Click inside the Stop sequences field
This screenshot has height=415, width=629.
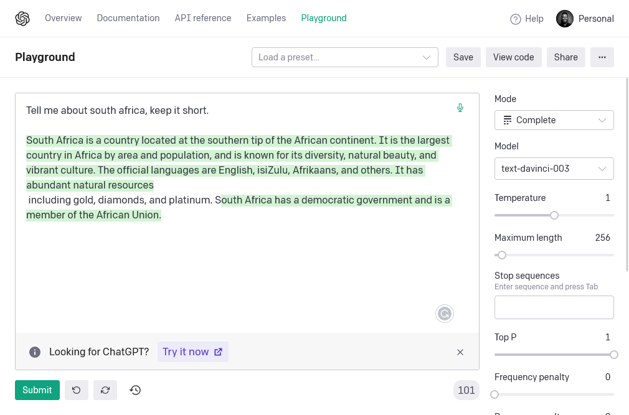tap(554, 307)
